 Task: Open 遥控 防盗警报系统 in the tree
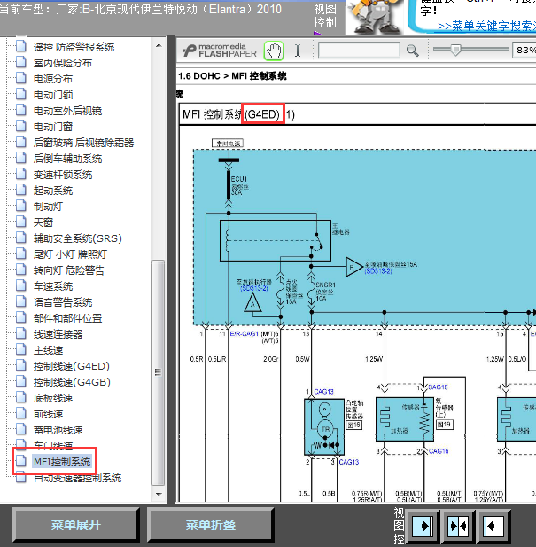74,47
